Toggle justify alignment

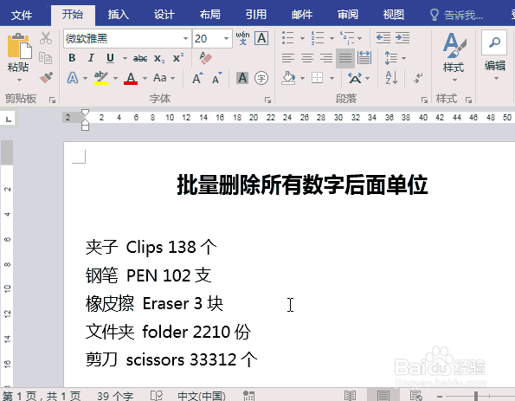[345, 58]
